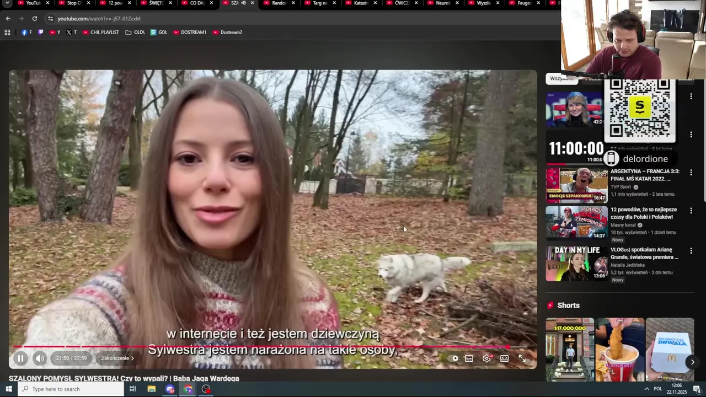Open the more menu for Argentyna – Francja video

pyautogui.click(x=691, y=173)
